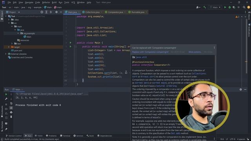251x141 pixels.
Task: Click run gutter arrow beside class Main
Action: (71, 43)
